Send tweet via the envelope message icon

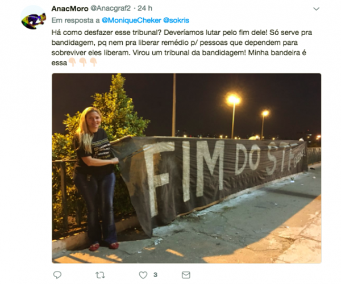coord(186,275)
